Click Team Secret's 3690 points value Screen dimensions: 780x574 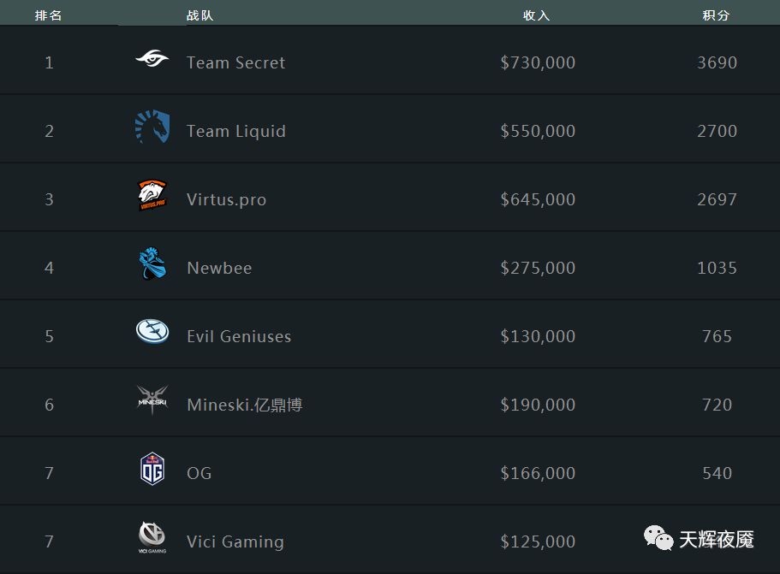[717, 62]
